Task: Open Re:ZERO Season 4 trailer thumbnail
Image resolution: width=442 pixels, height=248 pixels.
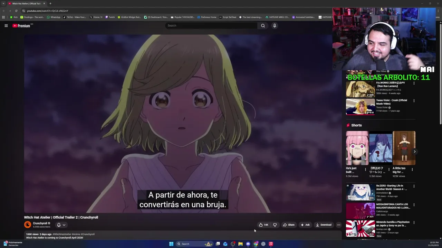Action: pos(360,192)
